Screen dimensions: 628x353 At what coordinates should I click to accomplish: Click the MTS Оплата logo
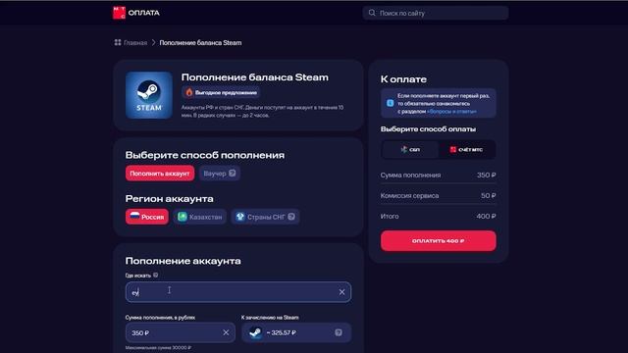(135, 13)
